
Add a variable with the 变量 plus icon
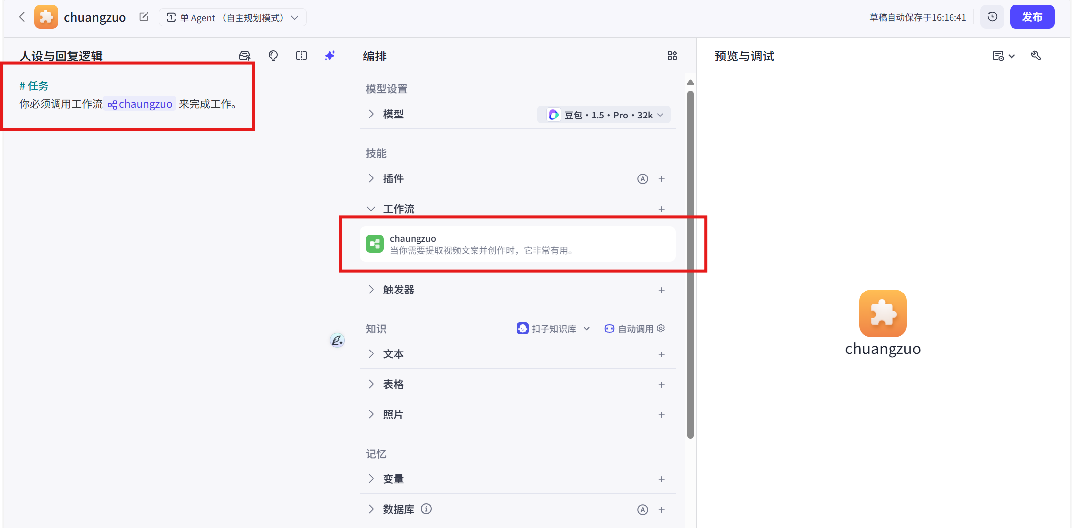[661, 479]
